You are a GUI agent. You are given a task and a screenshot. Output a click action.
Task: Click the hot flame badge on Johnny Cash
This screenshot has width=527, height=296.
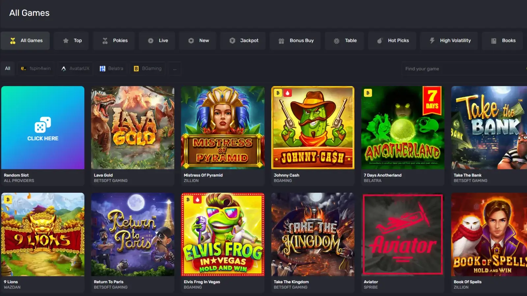click(x=288, y=93)
